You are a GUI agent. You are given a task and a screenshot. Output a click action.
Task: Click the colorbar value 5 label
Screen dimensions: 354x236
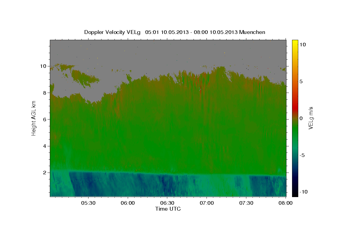pos(301,81)
